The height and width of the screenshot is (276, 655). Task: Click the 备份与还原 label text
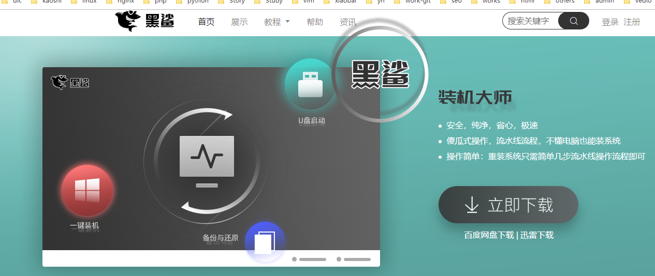click(221, 238)
